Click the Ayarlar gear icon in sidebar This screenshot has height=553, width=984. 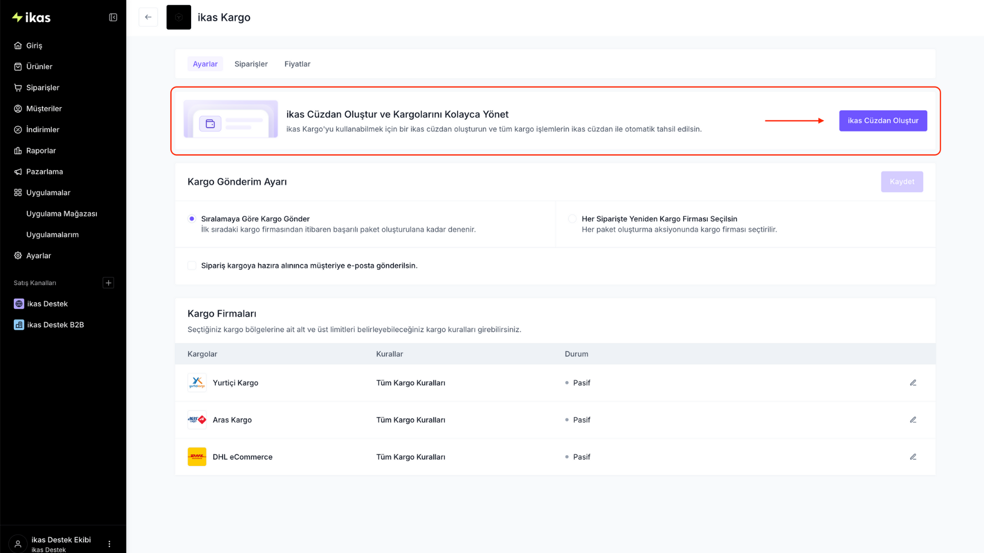click(18, 256)
